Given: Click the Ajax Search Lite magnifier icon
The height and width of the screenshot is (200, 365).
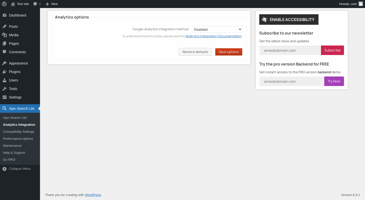Looking at the screenshot, I should coord(4,108).
